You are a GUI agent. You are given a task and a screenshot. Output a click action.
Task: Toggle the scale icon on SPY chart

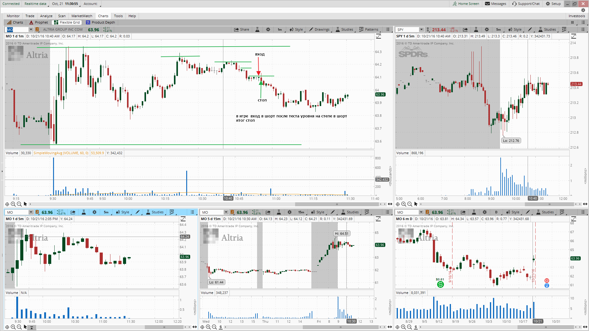tap(574, 36)
